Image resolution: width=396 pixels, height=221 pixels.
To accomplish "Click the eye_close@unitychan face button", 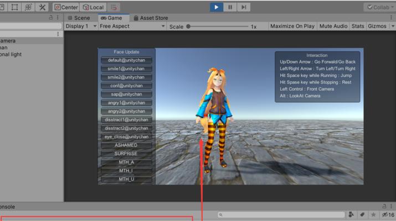I will point(126,137).
